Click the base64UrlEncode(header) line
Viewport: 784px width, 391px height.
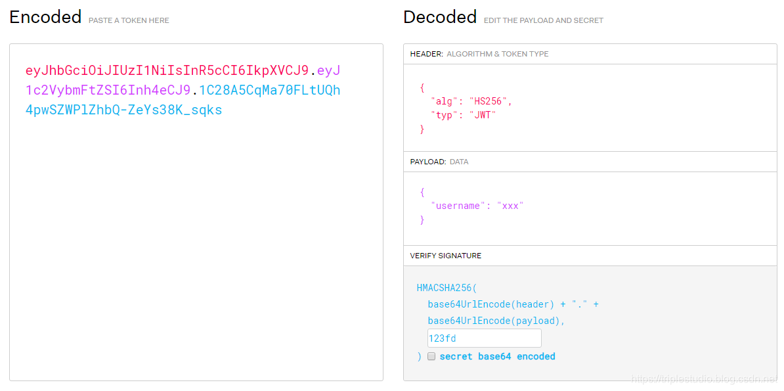pyautogui.click(x=513, y=304)
